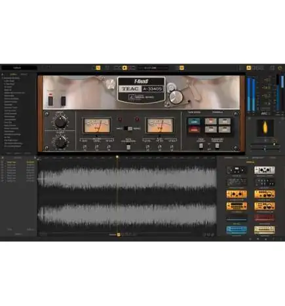
Task: Select the dark red module thumbnail
Action: point(265,218)
